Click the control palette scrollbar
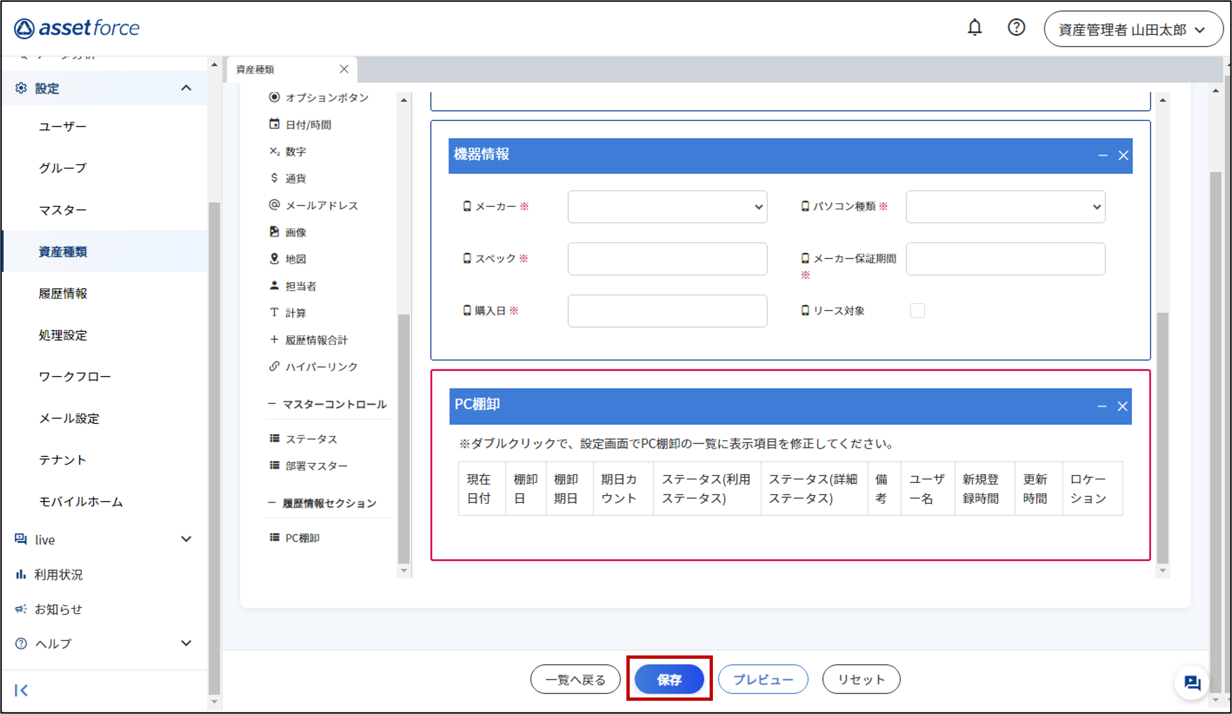Viewport: 1232px width, 714px height. click(x=403, y=439)
